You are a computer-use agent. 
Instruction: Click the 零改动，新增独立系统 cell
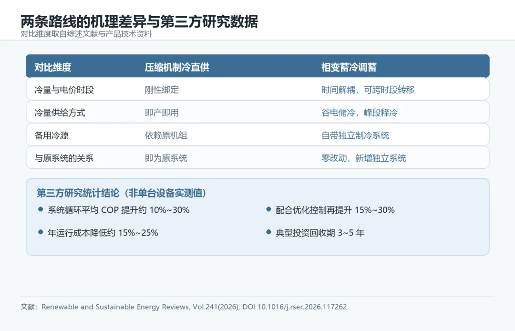pos(363,158)
